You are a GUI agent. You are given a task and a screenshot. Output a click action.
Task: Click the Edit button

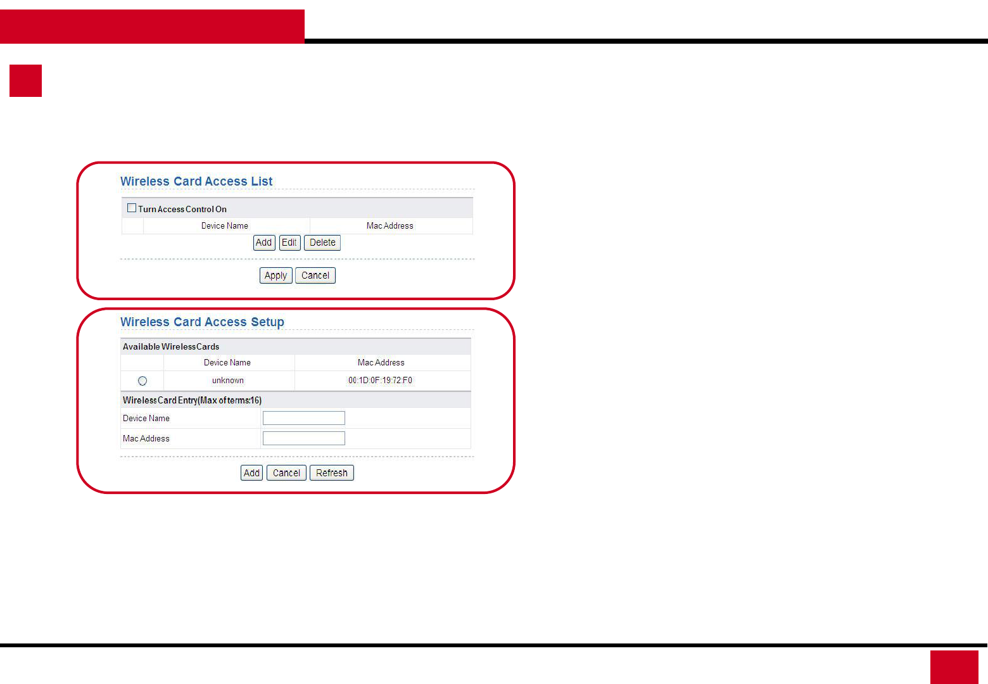[289, 243]
